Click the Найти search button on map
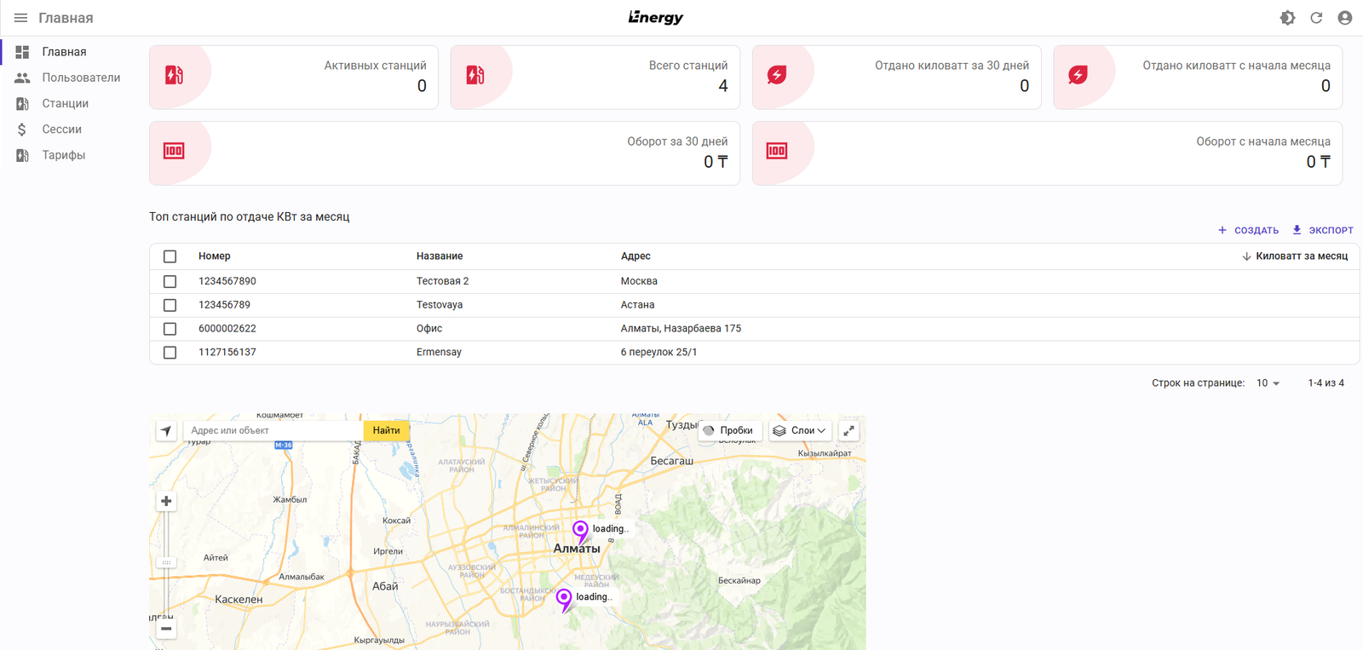 click(386, 431)
